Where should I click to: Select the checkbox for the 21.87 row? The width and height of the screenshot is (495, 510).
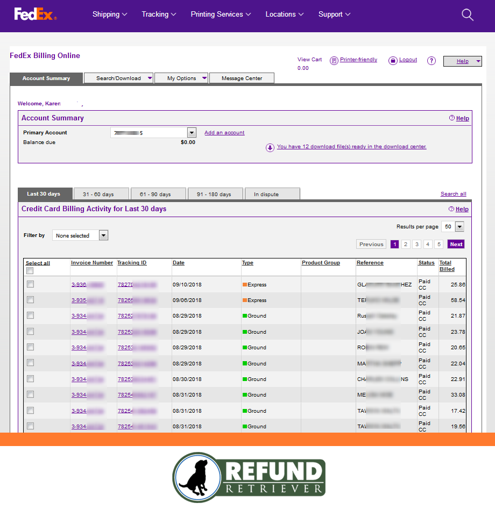[30, 315]
